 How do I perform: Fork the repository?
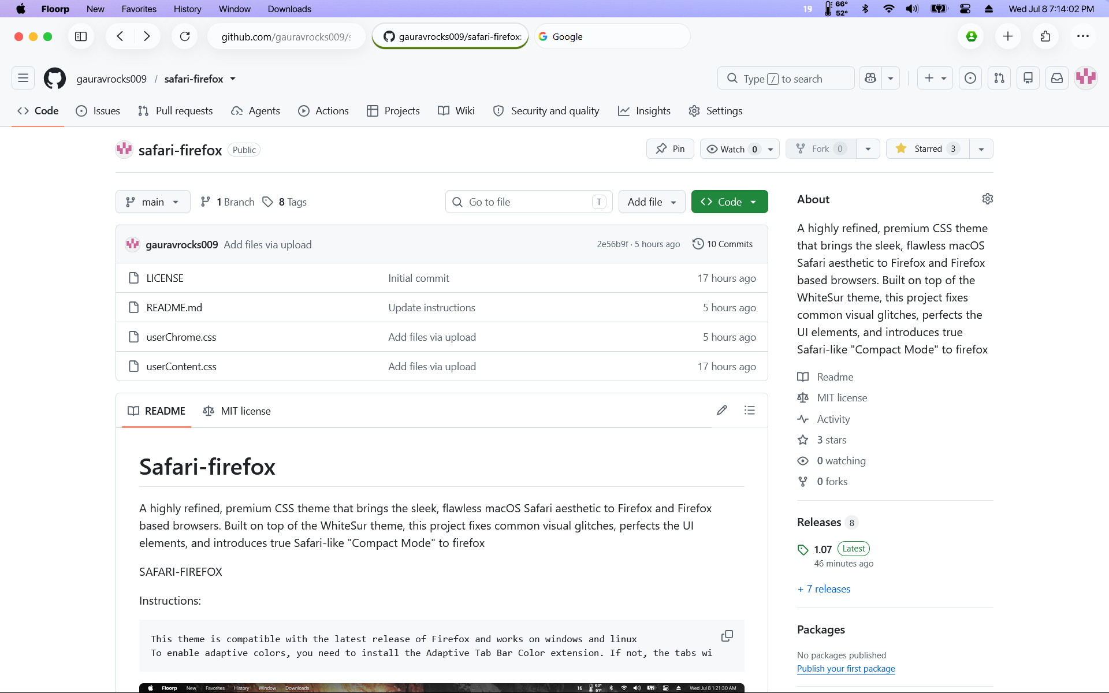(x=820, y=149)
